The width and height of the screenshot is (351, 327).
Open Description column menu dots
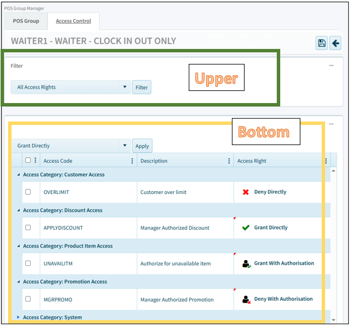point(229,161)
